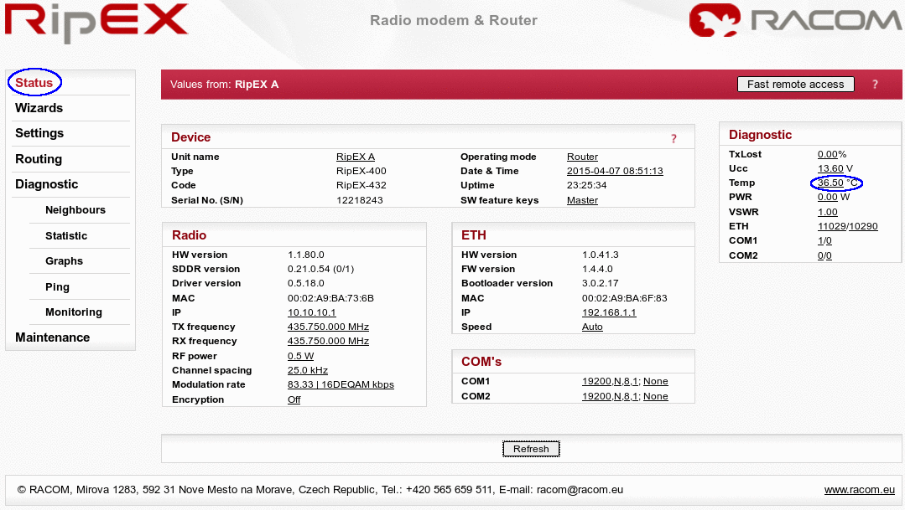Image resolution: width=905 pixels, height=510 pixels.
Task: Click the RACOM logo
Action: tap(795, 22)
